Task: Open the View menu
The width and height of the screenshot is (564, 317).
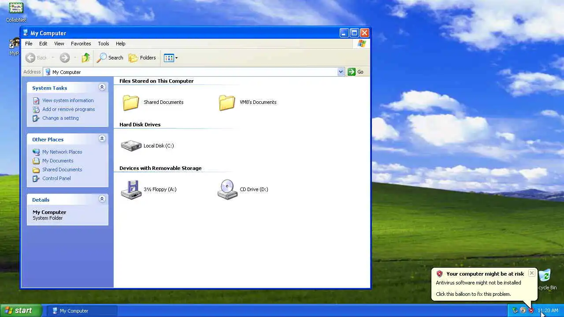Action: (59, 44)
